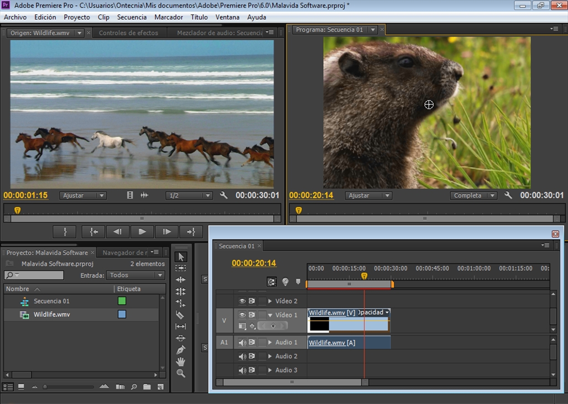The width and height of the screenshot is (568, 404).
Task: Select the Rolling Edit tool
Action: point(181,291)
